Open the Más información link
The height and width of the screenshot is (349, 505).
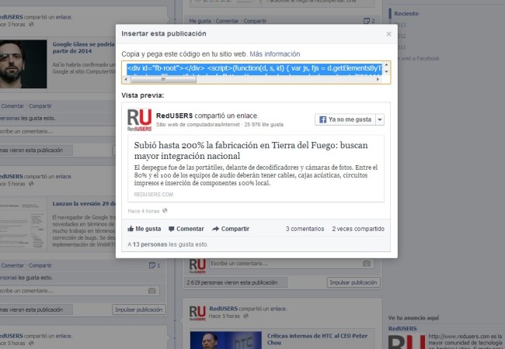(275, 54)
